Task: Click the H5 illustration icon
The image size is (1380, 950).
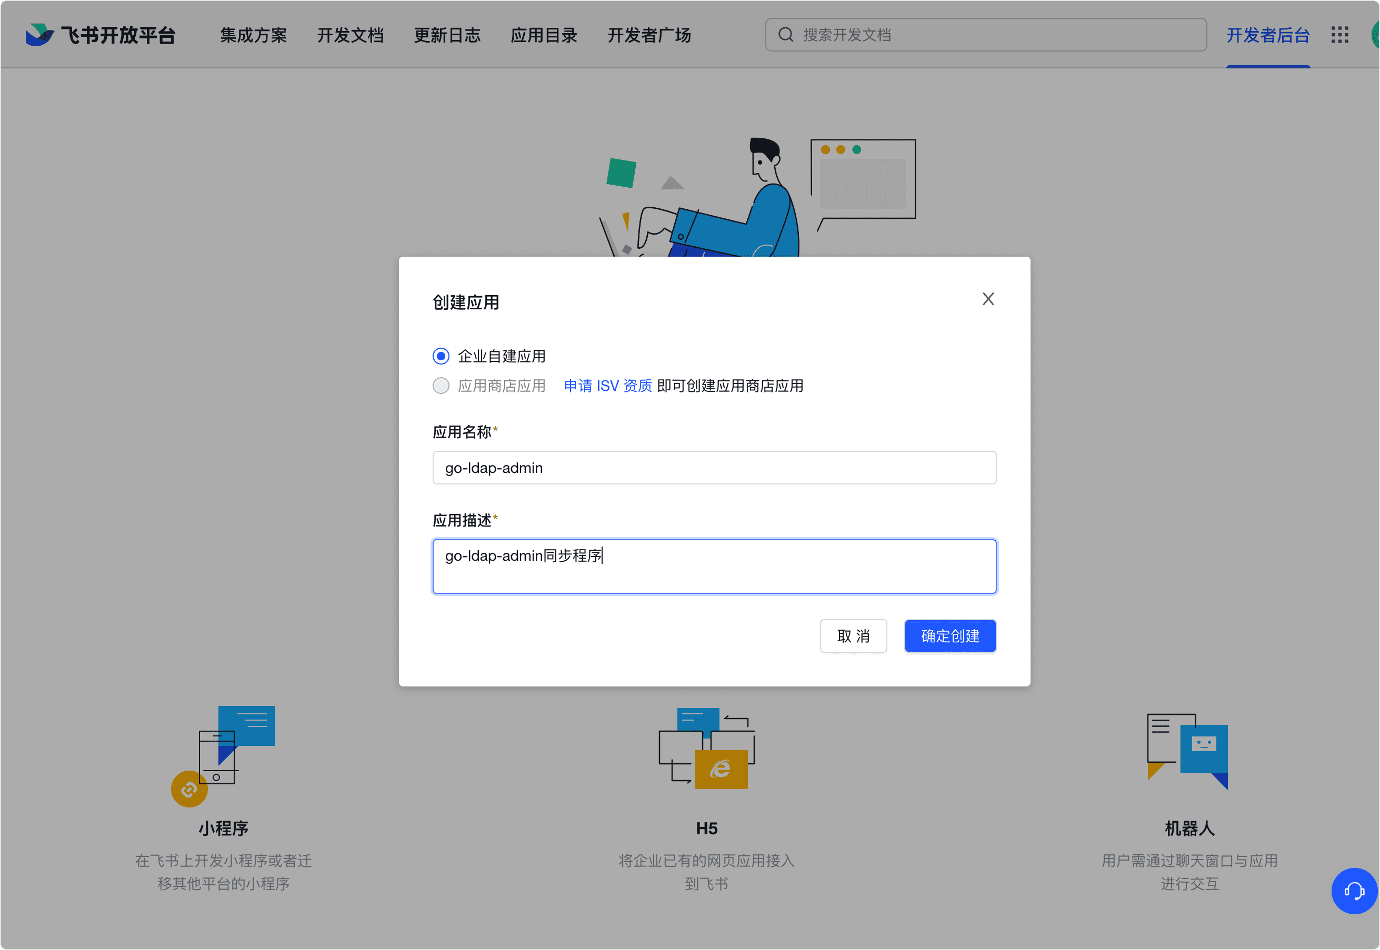Action: coord(706,749)
